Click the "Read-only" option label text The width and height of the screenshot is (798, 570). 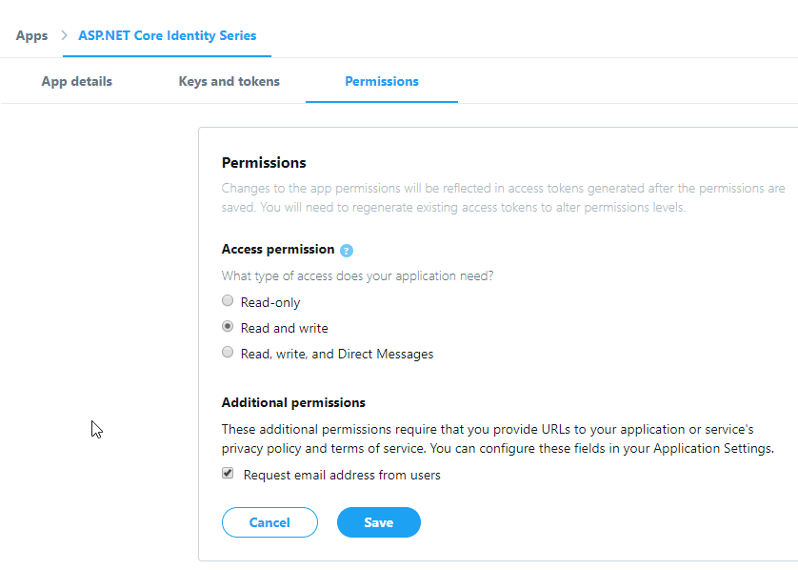click(x=270, y=302)
